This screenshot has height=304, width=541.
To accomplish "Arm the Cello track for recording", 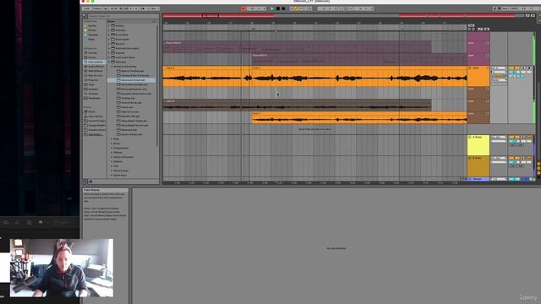I will pyautogui.click(x=529, y=68).
